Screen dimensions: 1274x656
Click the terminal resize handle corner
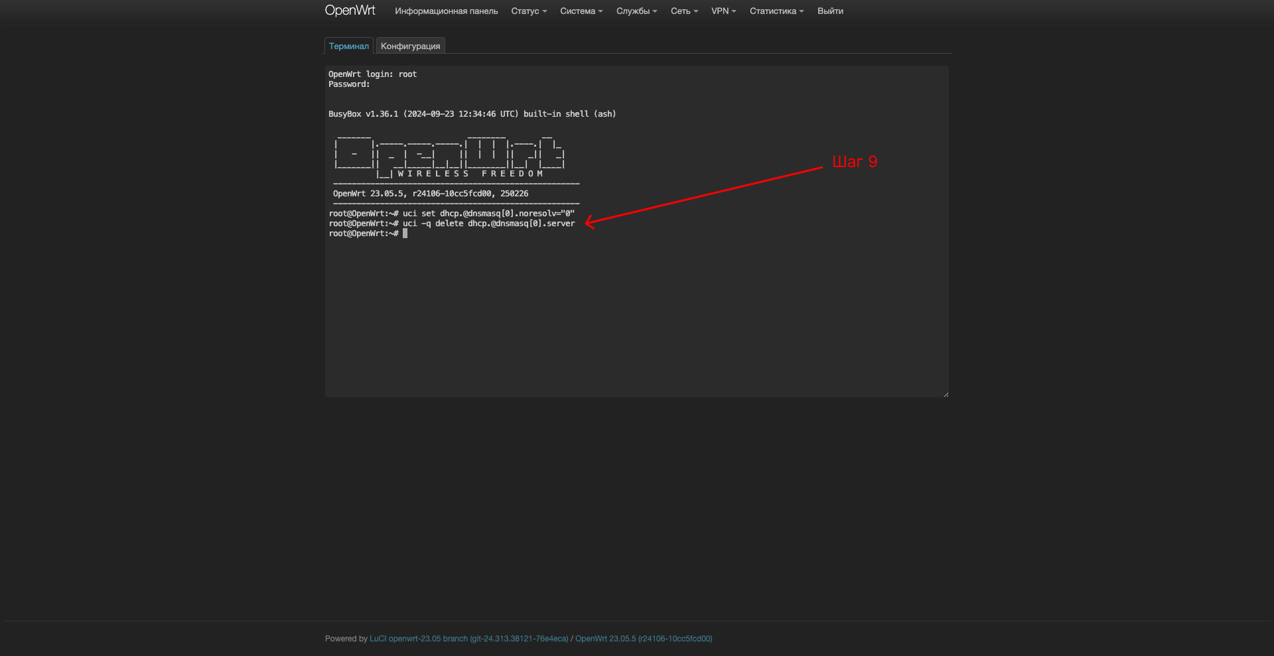pyautogui.click(x=946, y=394)
